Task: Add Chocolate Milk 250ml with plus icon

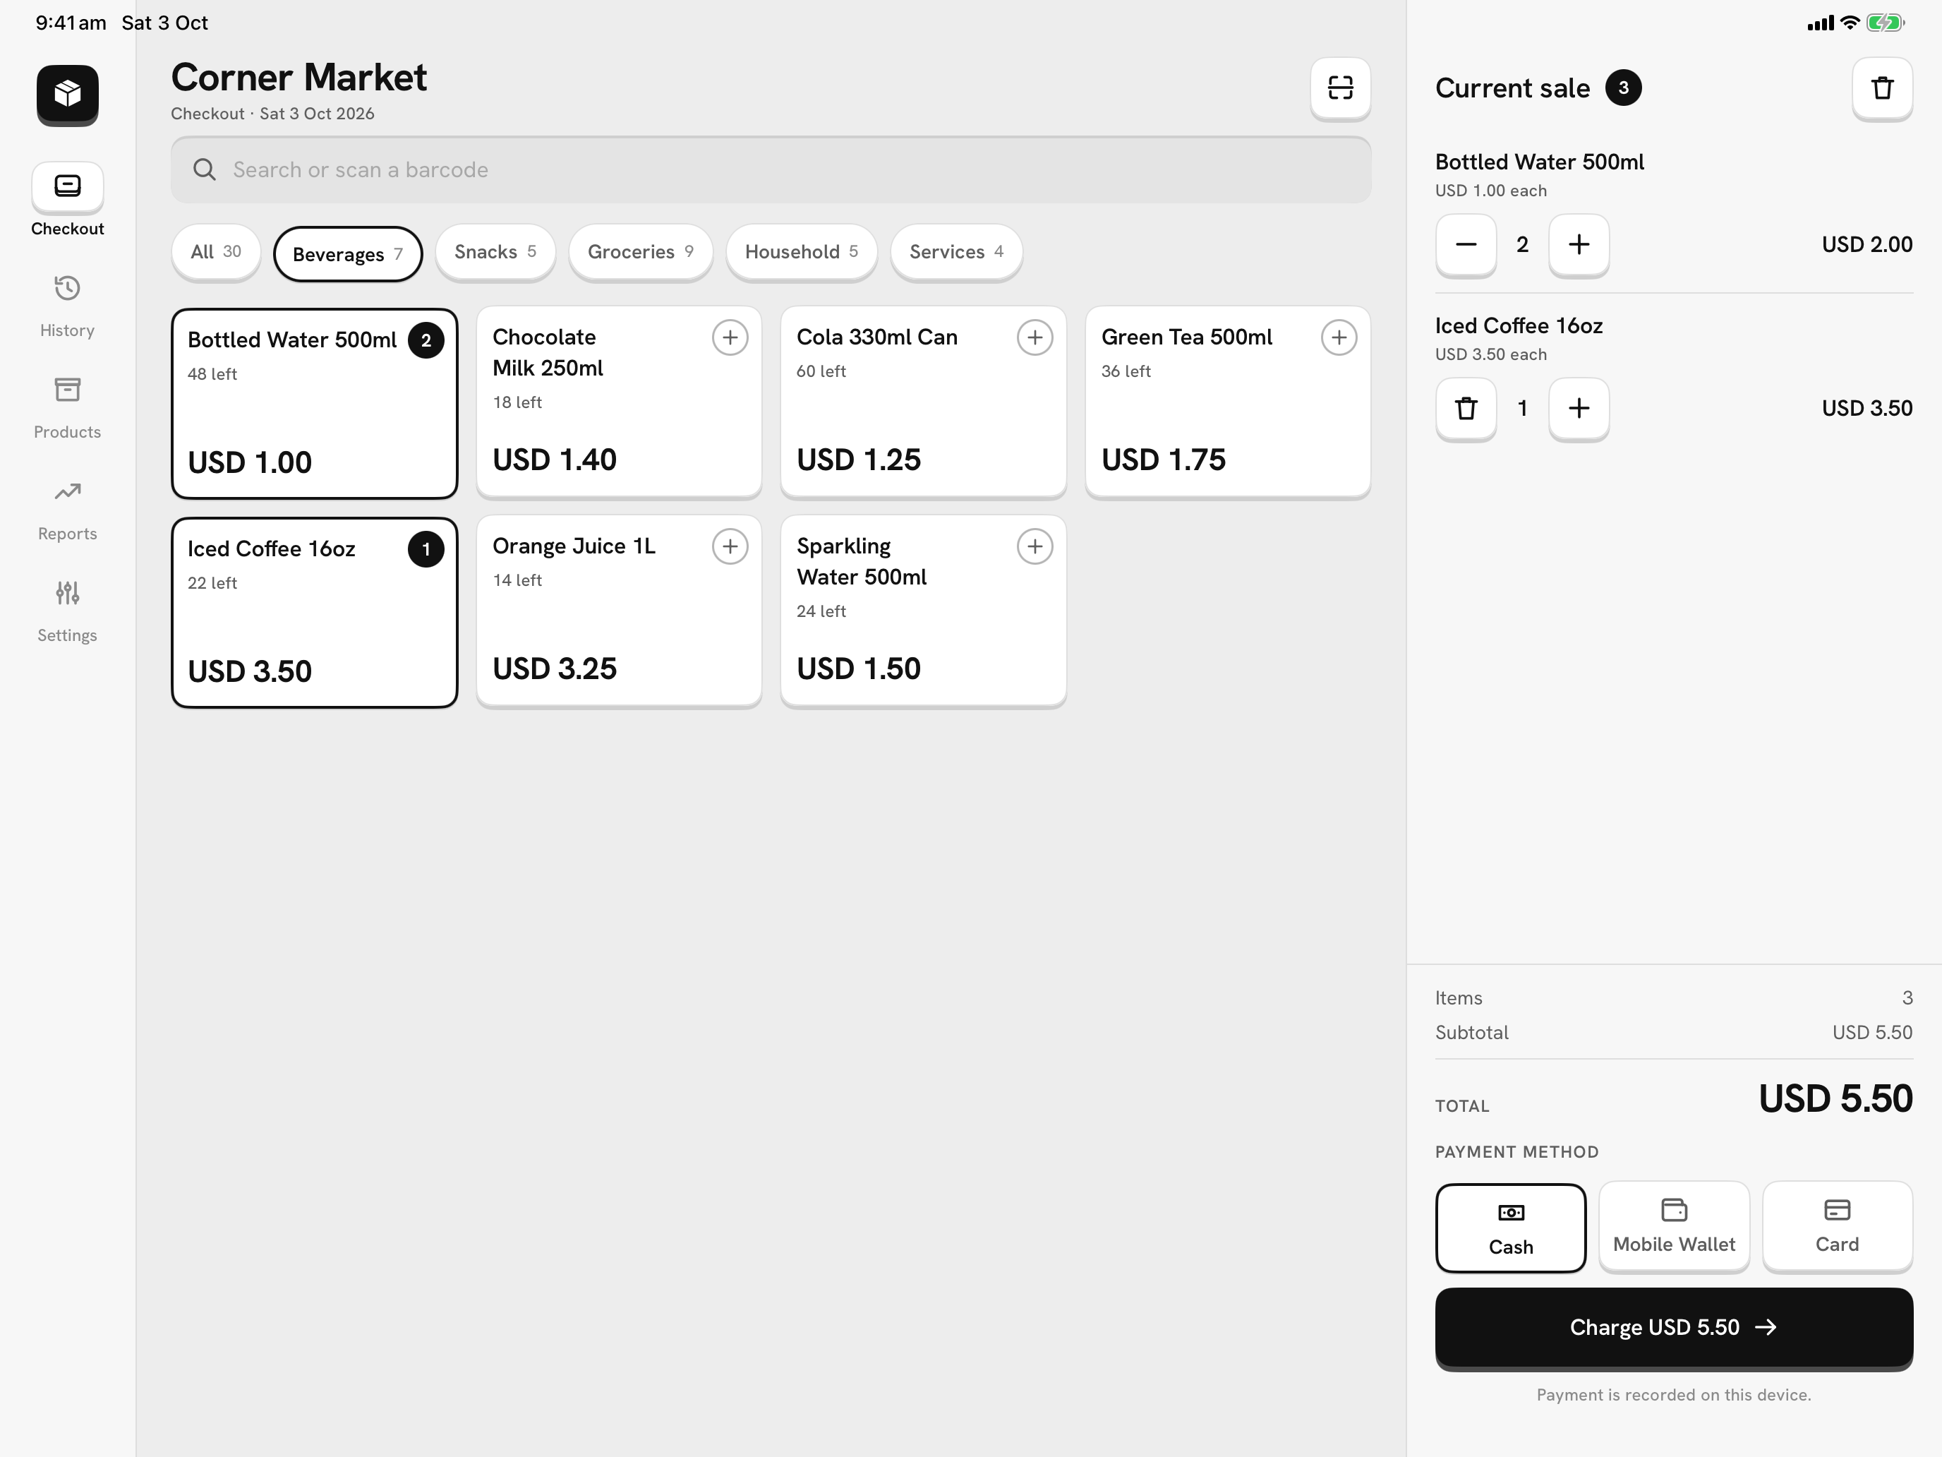Action: (x=730, y=337)
